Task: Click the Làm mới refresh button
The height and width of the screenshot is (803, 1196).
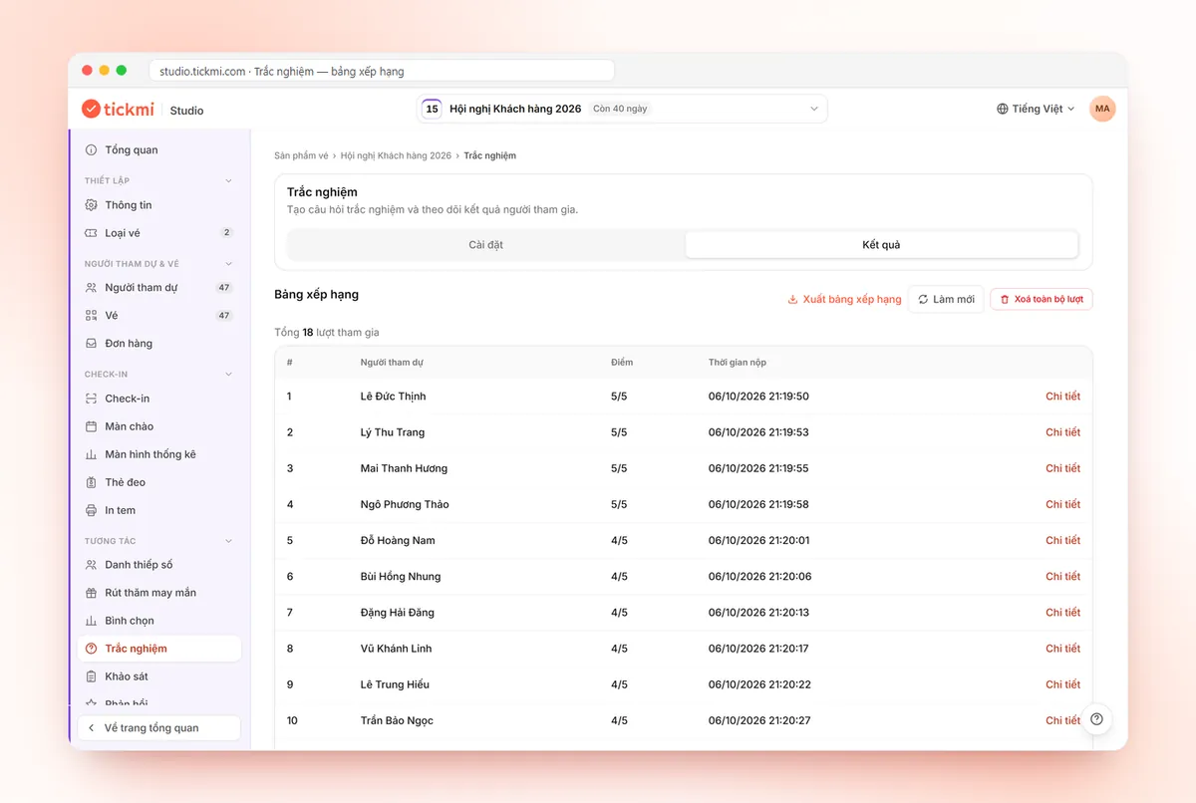Action: [x=946, y=299]
